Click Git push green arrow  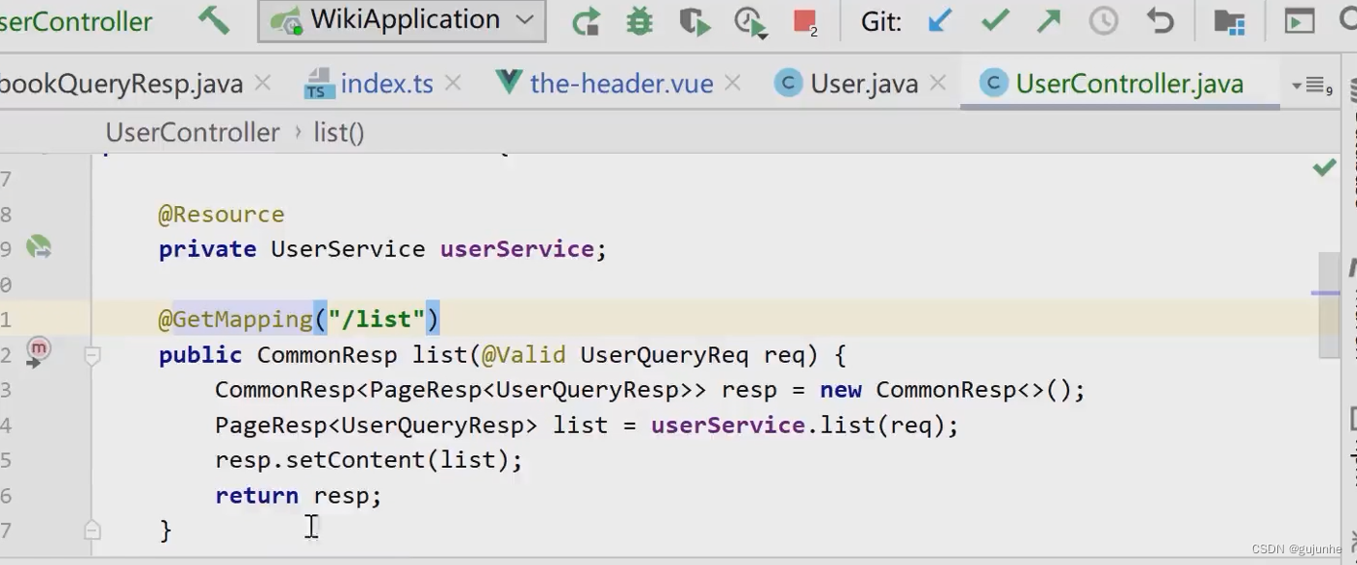[x=1049, y=20]
